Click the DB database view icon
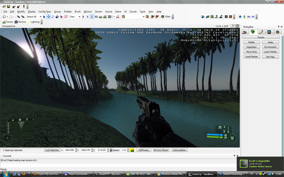 [x=248, y=17]
